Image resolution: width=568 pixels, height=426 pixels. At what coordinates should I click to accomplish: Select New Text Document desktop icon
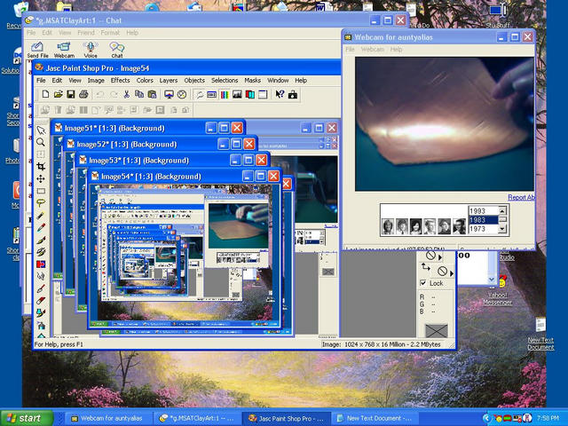(x=540, y=334)
